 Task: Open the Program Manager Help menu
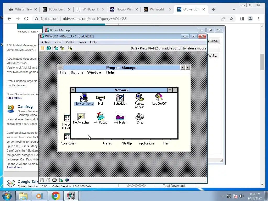[x=110, y=72]
